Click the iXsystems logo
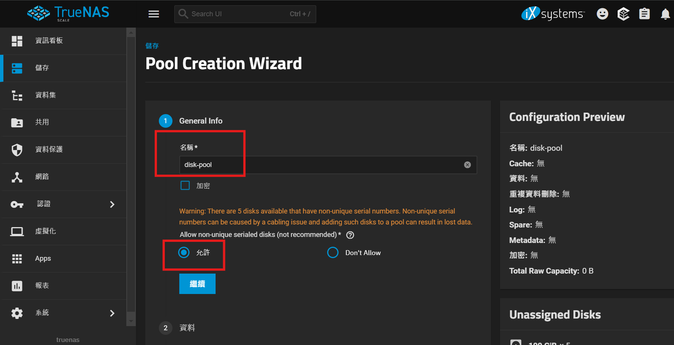The image size is (674, 345). 553,14
